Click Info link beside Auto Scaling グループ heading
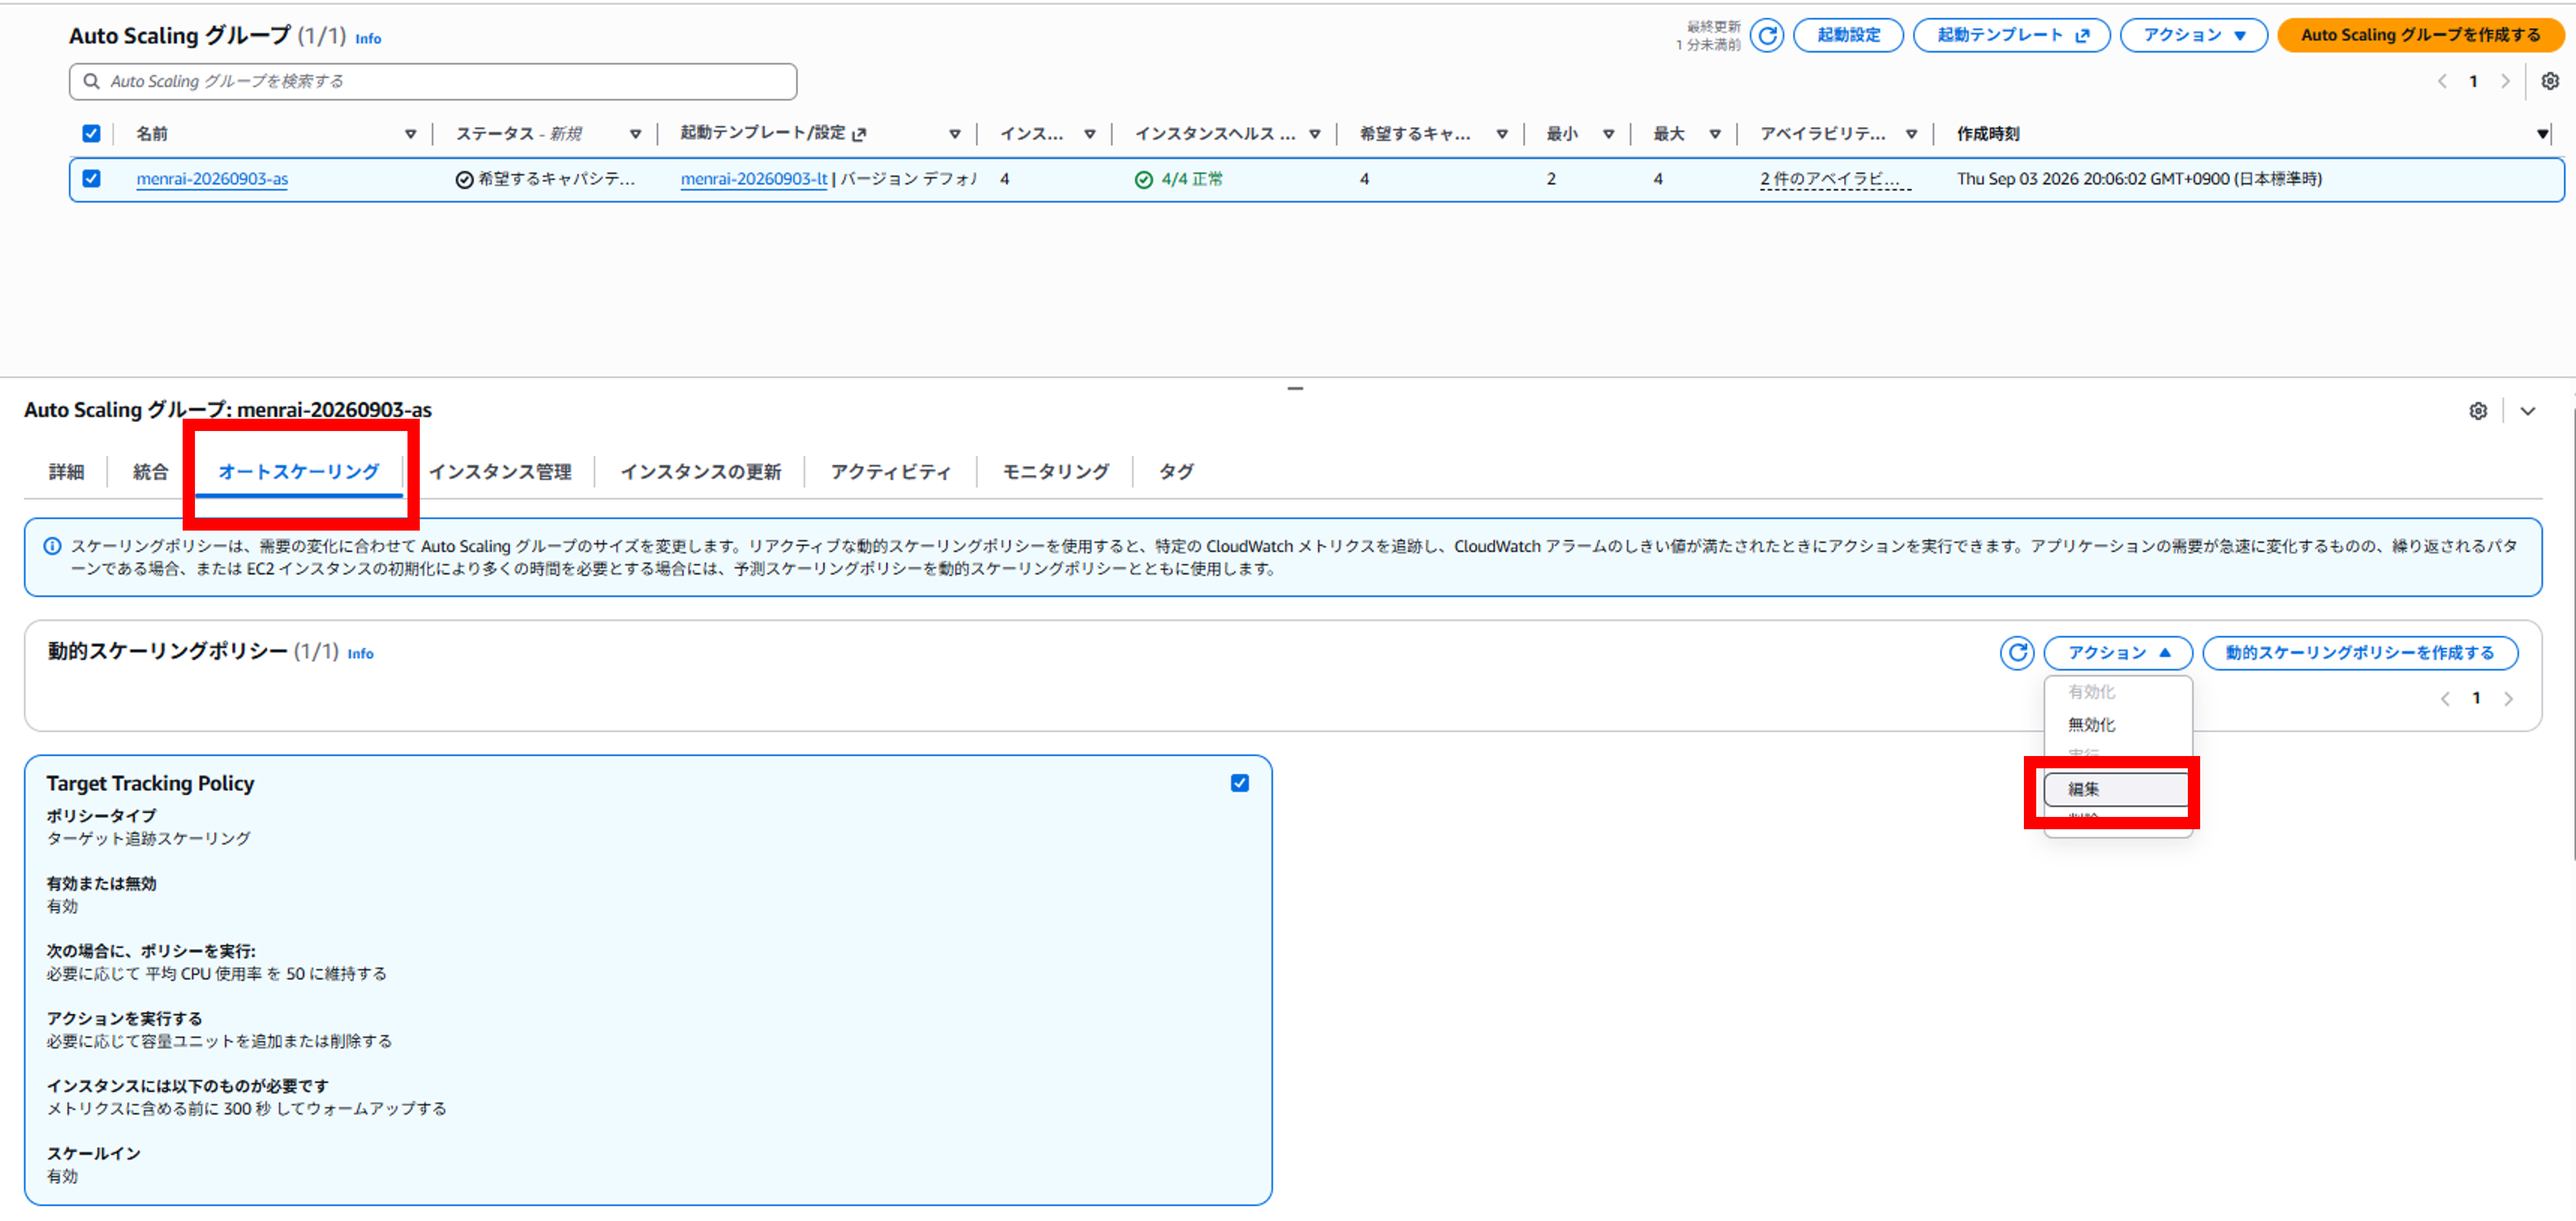Screen dimensions: 2576x1221 (x=368, y=39)
